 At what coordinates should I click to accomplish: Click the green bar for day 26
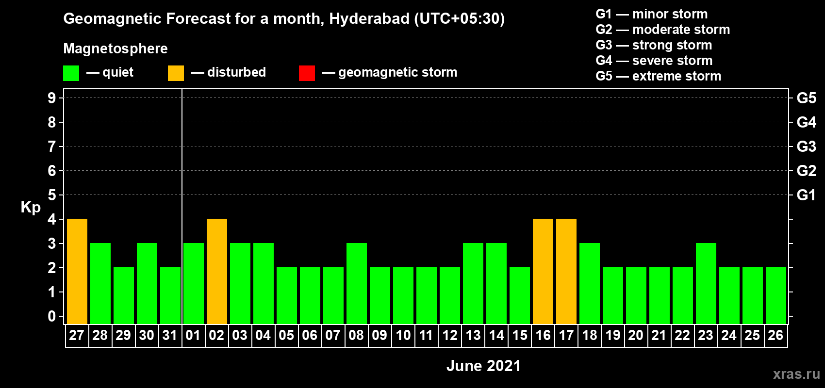(776, 296)
